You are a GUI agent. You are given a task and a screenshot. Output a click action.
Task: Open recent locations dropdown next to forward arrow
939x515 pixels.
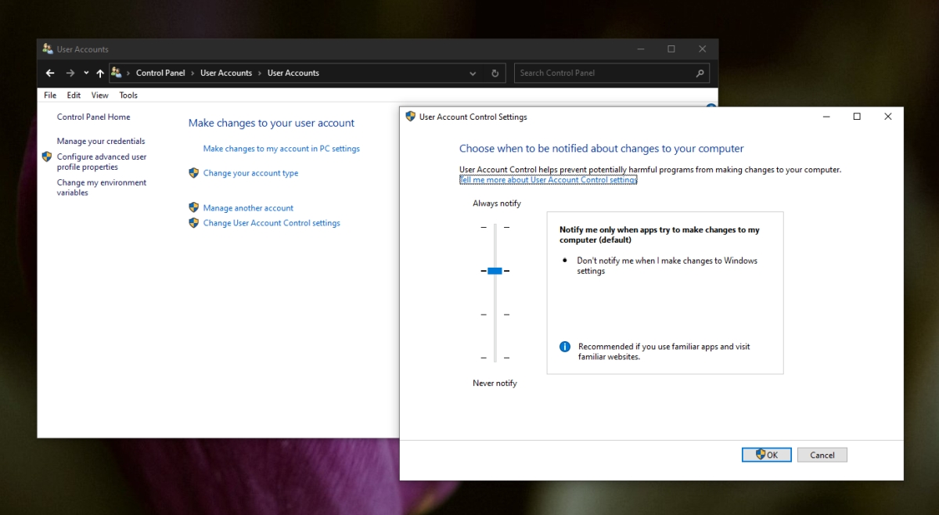point(85,73)
